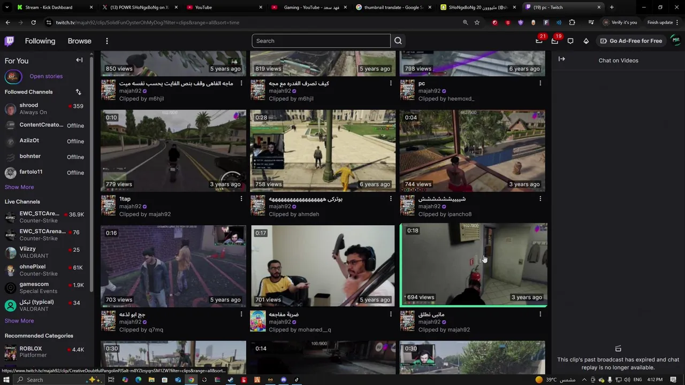Open options for the كيف تصرف الغدره clip
This screenshot has height=385, width=685.
pos(391,83)
